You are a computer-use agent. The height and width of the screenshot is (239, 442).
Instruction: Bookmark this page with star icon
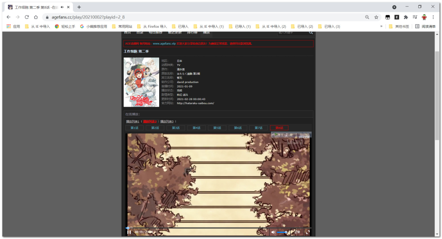pos(376,17)
